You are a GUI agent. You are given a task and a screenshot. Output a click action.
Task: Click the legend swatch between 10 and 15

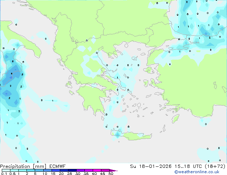[47, 170]
